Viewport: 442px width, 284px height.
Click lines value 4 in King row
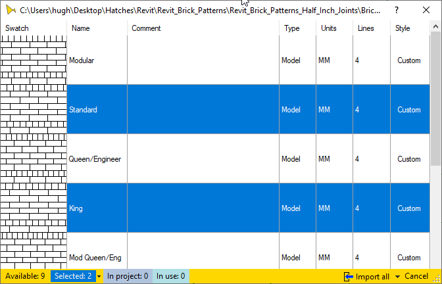click(357, 208)
